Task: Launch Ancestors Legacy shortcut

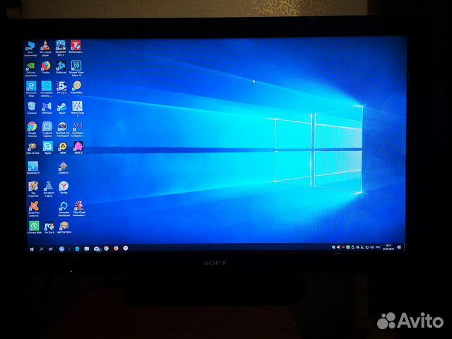Action: click(x=49, y=189)
